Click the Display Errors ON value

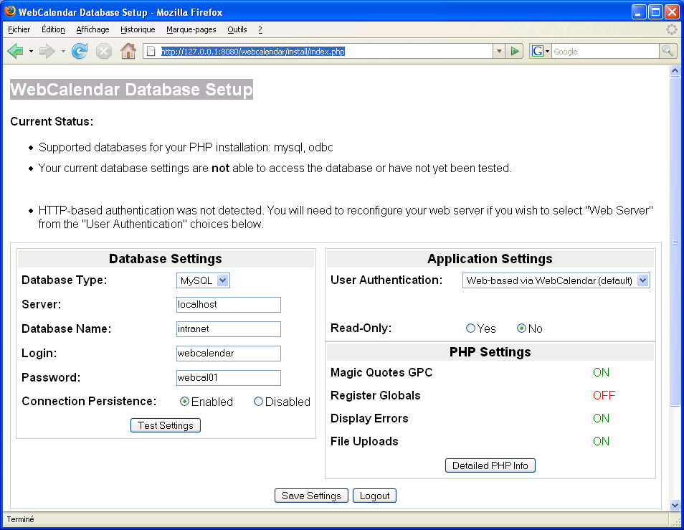[601, 418]
